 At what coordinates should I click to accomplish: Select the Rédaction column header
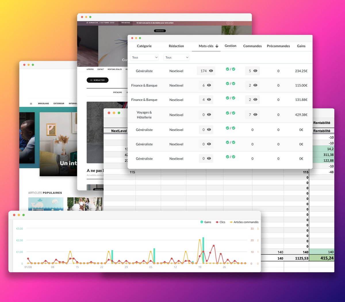(176, 46)
